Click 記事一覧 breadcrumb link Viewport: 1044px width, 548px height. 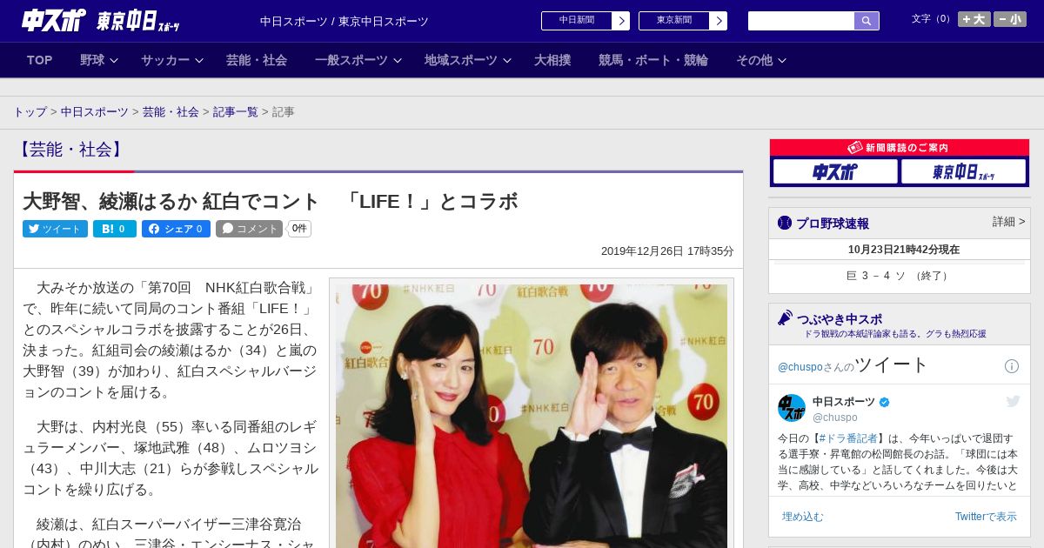[235, 112]
